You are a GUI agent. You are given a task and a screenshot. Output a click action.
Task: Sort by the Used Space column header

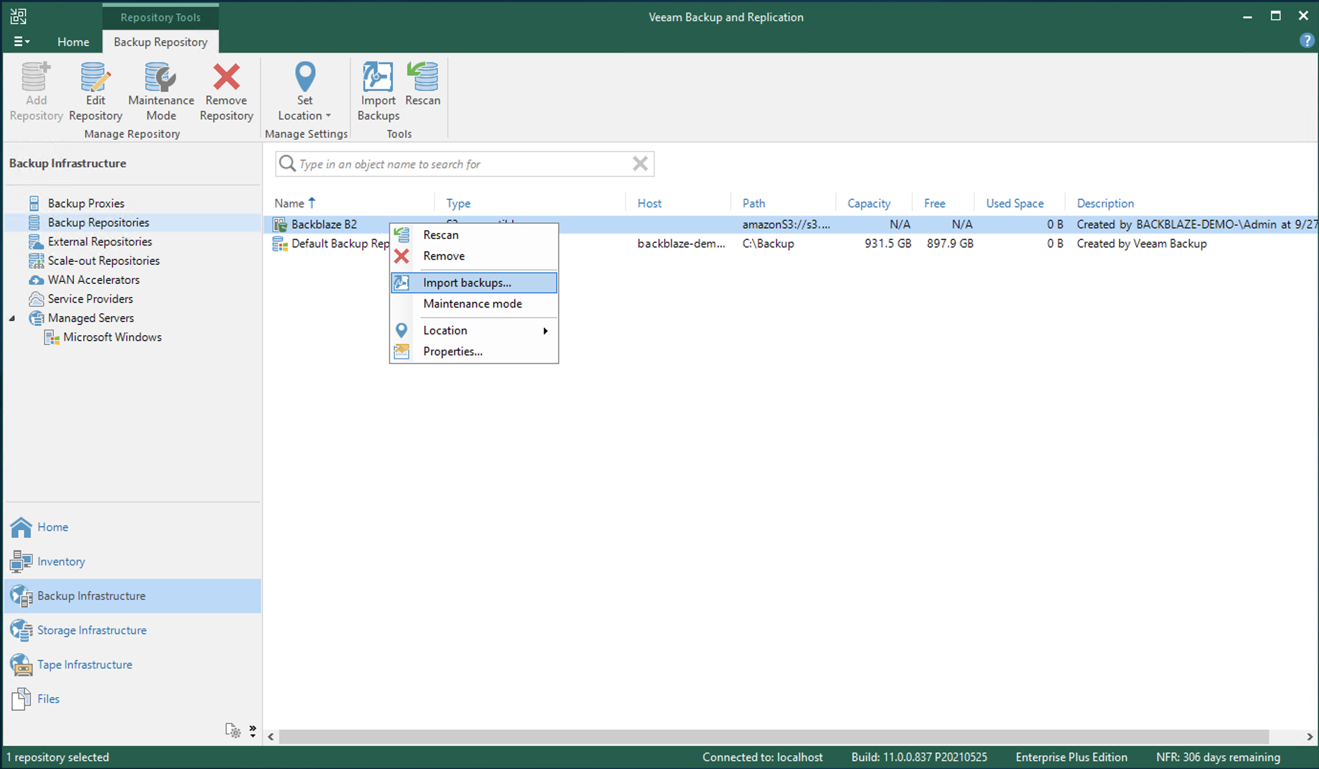click(1015, 203)
